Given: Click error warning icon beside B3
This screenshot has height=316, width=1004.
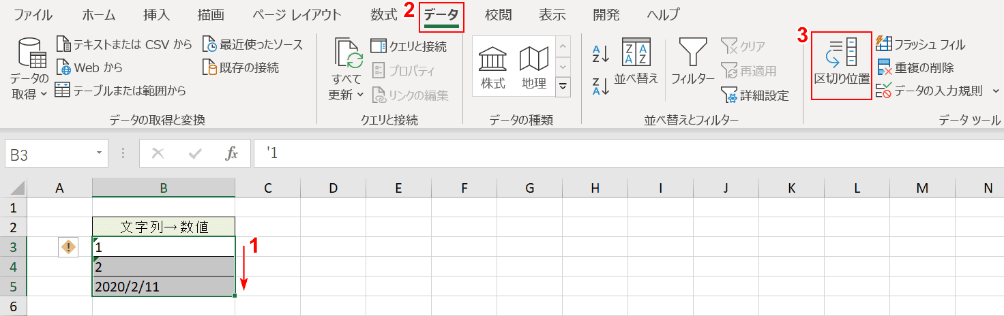Looking at the screenshot, I should tap(69, 247).
